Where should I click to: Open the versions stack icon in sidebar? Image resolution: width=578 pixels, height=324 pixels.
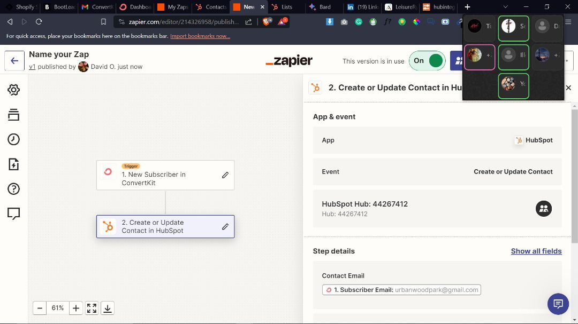pos(13,115)
